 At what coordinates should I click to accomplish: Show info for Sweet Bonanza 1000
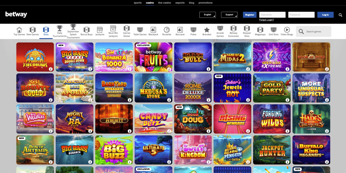(129, 69)
